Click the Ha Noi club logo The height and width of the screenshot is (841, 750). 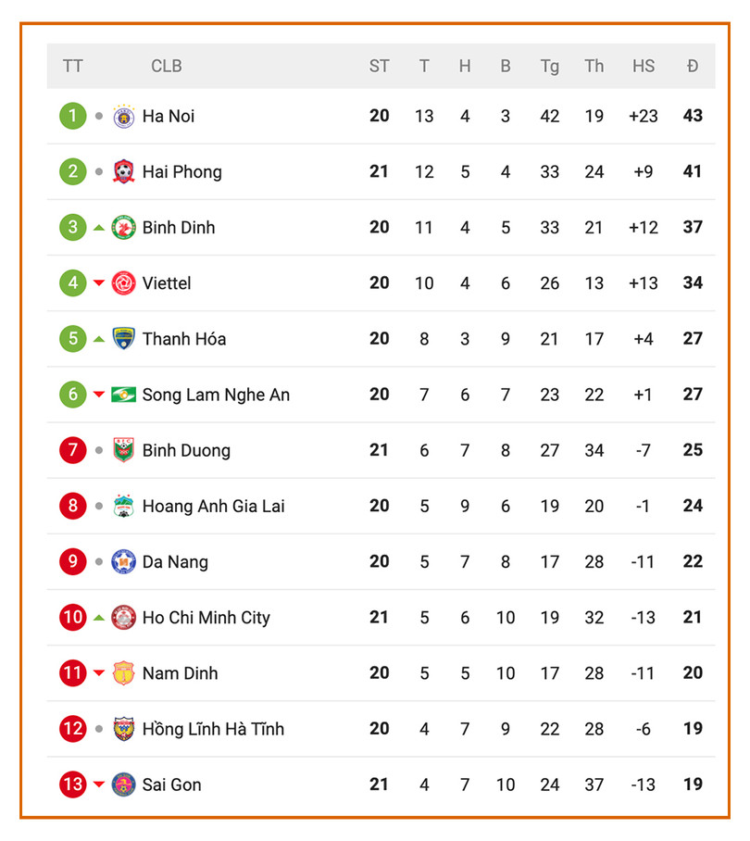pyautogui.click(x=123, y=117)
